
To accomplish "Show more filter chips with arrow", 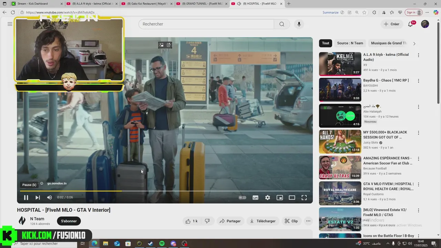I will [414, 43].
